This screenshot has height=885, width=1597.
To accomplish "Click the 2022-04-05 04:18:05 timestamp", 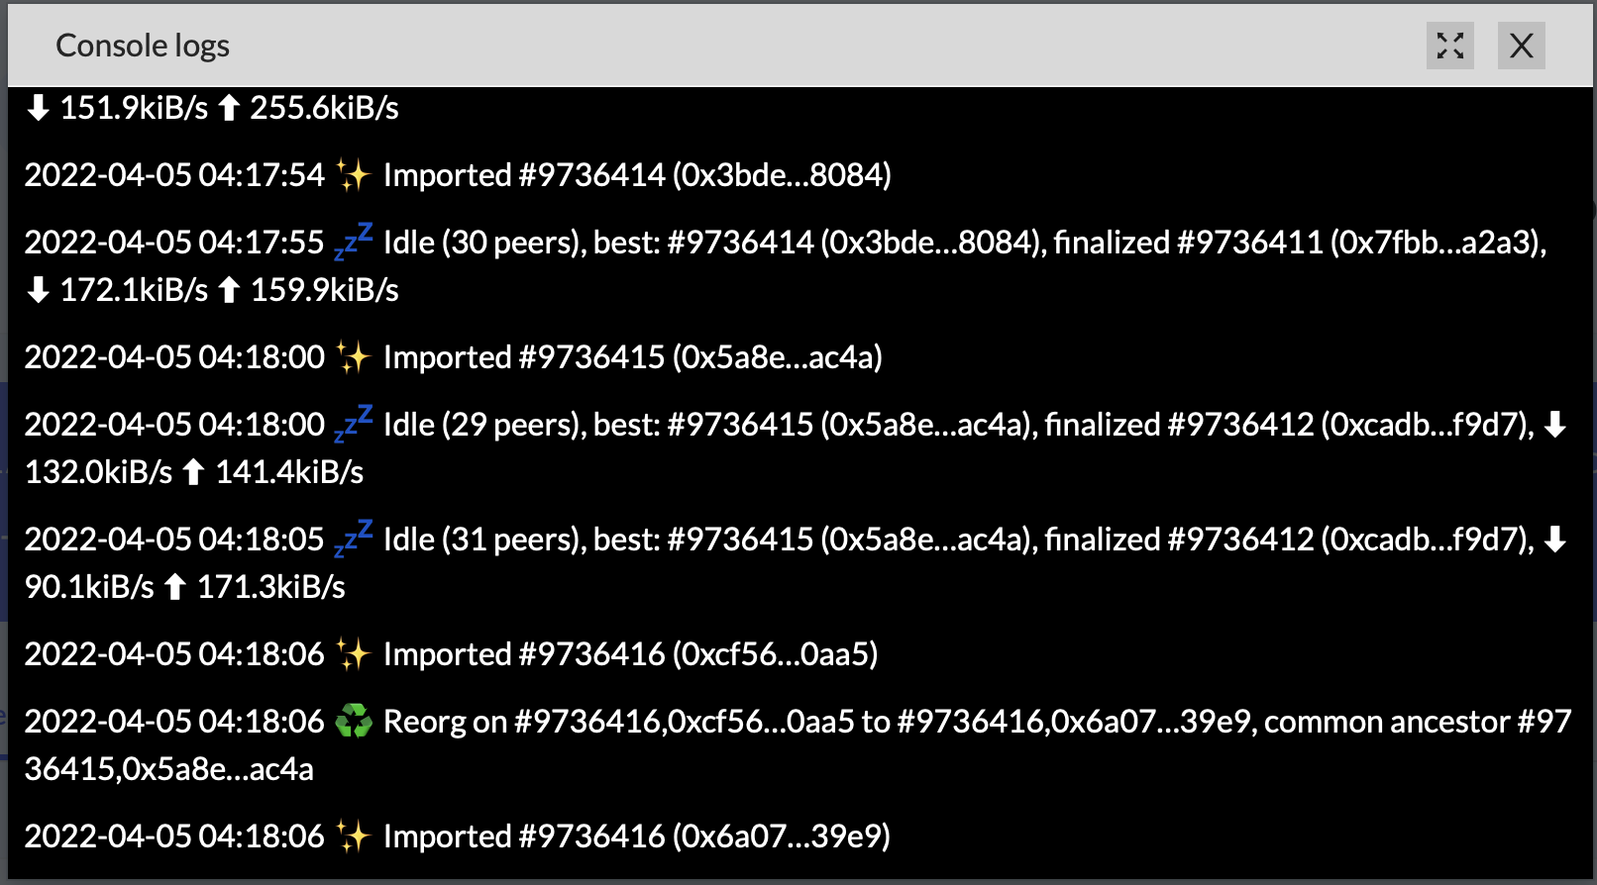I will click(174, 540).
